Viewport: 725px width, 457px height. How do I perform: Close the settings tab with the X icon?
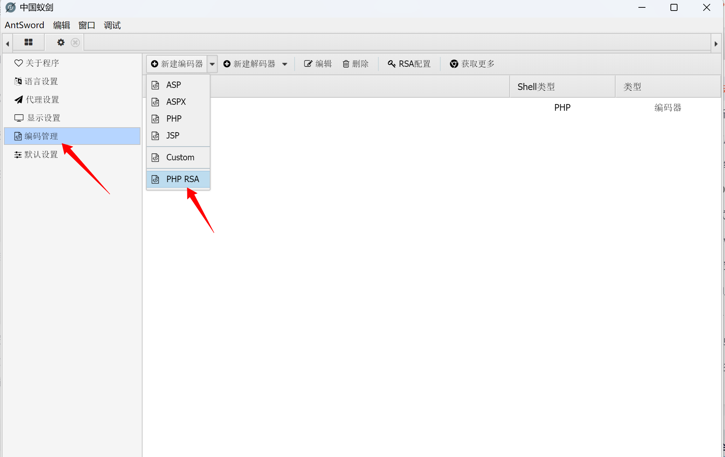pyautogui.click(x=75, y=43)
